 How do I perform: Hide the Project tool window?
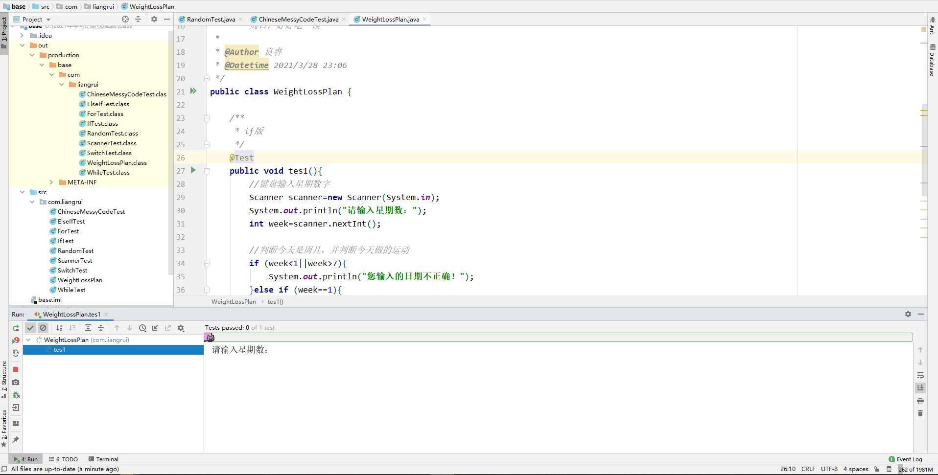167,19
